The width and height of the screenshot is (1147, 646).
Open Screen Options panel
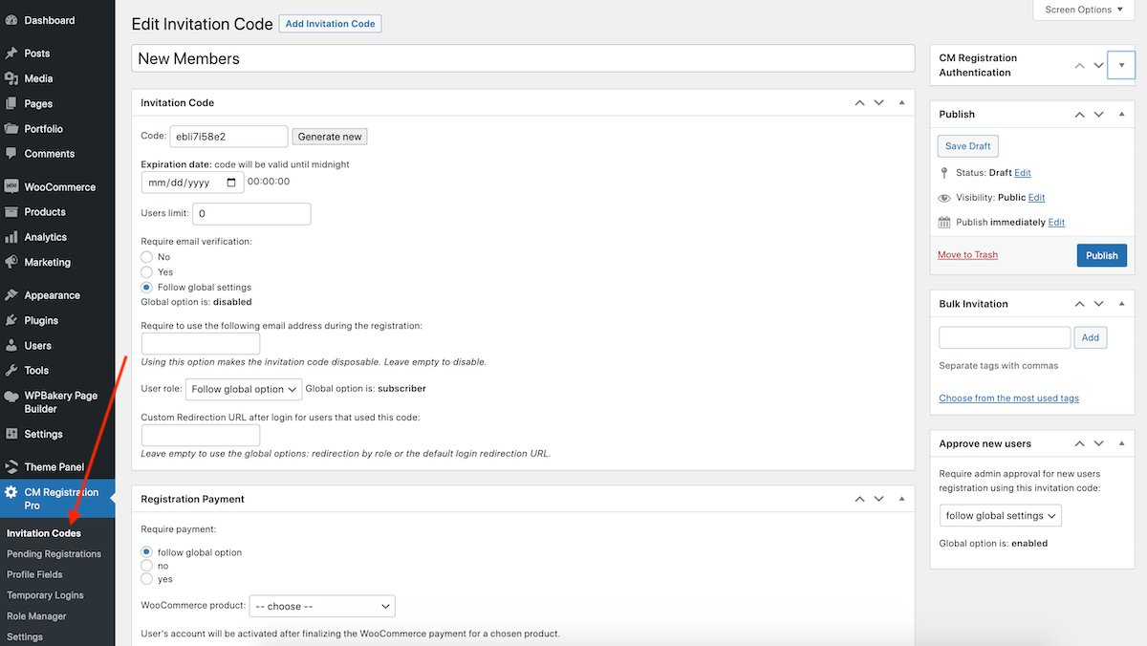[1084, 10]
